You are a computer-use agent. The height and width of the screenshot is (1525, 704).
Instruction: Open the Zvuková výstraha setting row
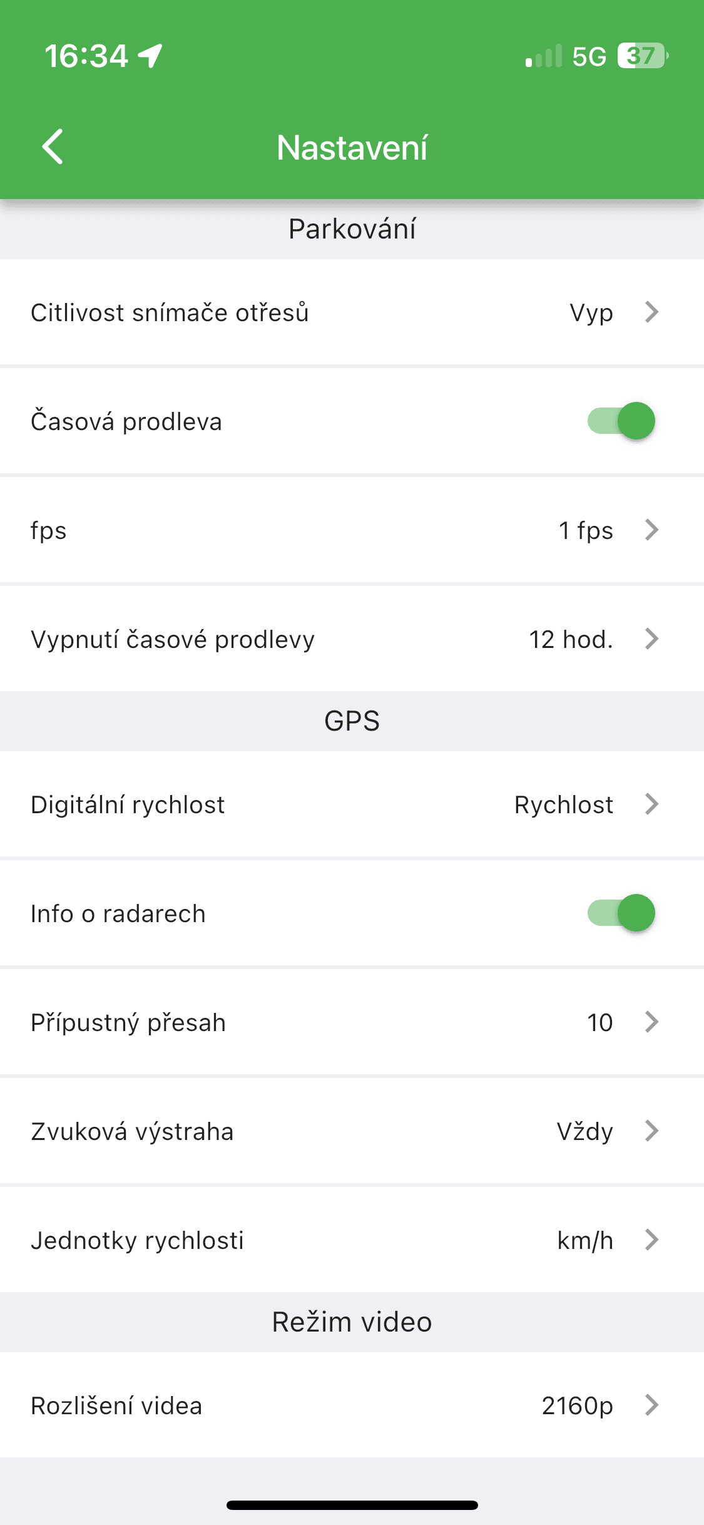pos(250,1131)
